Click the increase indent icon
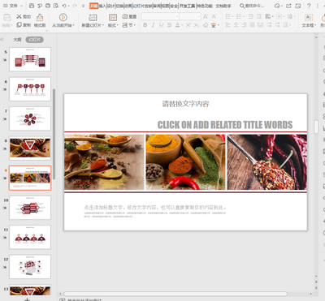Screen dimensions: 325x301 coord(259,16)
